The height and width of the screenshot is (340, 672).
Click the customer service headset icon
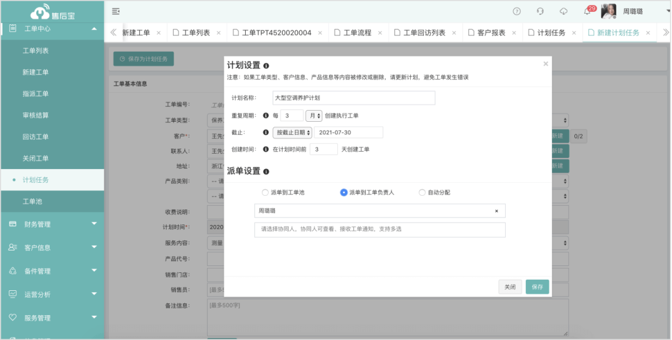(x=540, y=11)
